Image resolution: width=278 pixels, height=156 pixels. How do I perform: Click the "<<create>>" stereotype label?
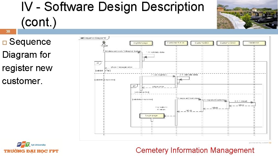161,107
